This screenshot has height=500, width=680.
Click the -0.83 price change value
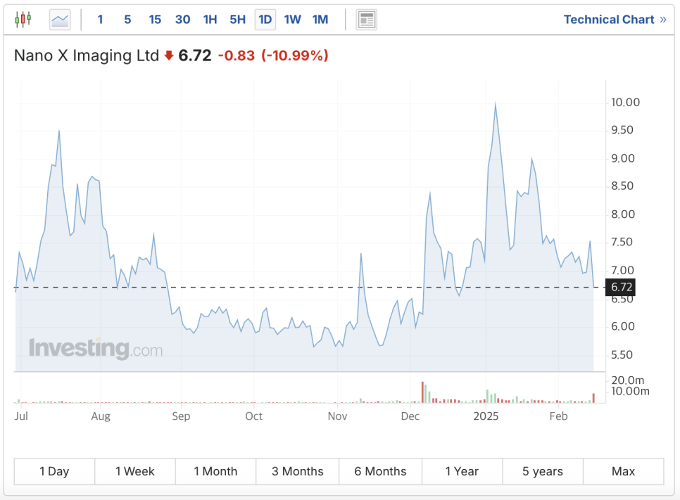(x=237, y=56)
